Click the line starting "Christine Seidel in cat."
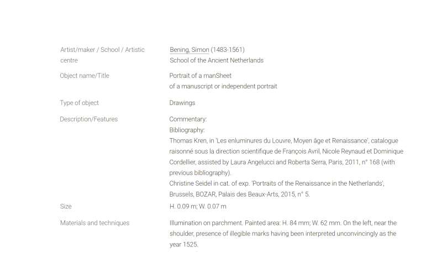The height and width of the screenshot is (279, 442). pyautogui.click(x=277, y=183)
